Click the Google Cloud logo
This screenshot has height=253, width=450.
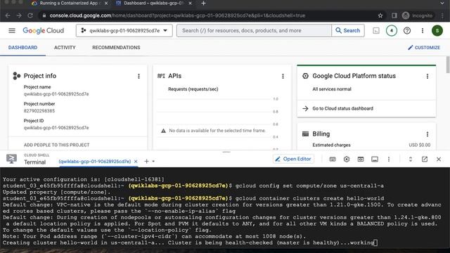[x=44, y=30]
